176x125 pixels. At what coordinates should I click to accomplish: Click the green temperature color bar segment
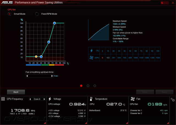click(45, 65)
